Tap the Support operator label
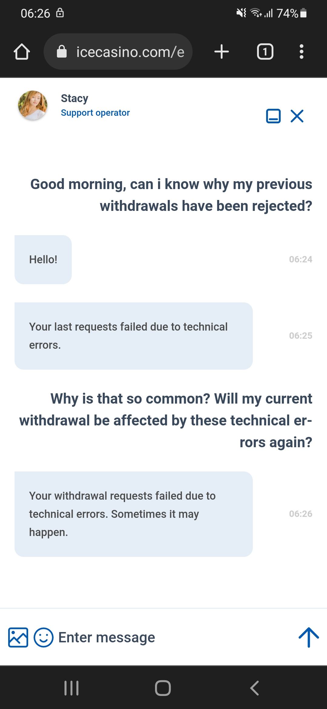Screen dimensions: 327x709 pos(95,113)
